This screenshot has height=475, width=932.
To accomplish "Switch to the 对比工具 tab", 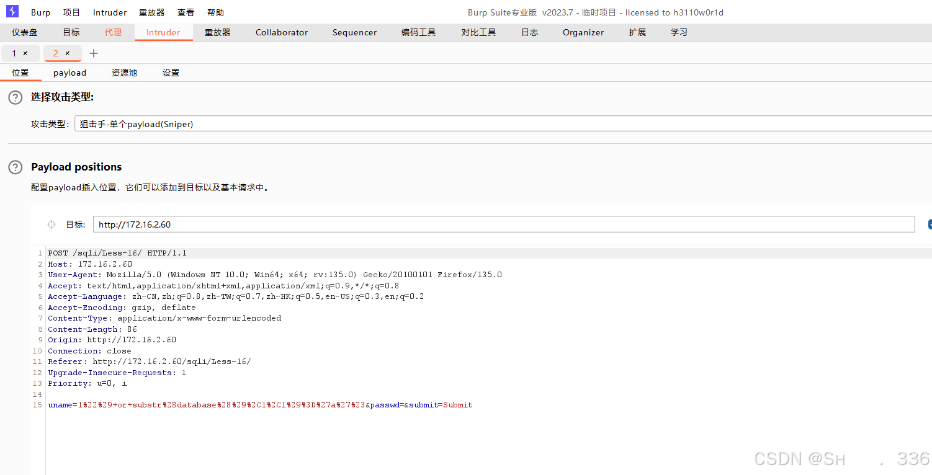I will tap(478, 32).
